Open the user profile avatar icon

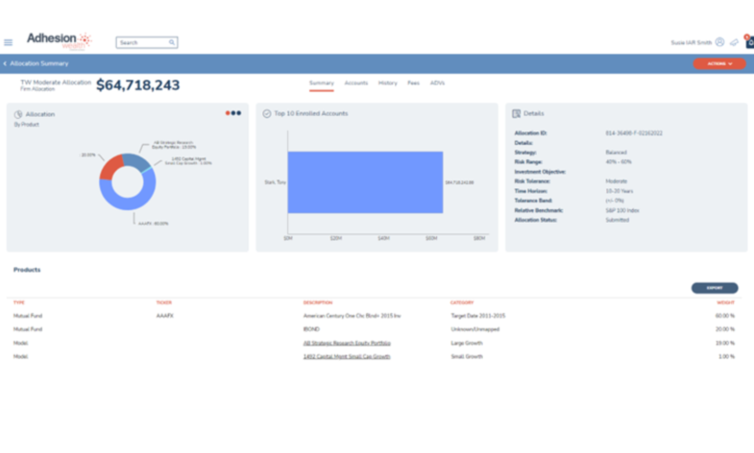point(719,42)
